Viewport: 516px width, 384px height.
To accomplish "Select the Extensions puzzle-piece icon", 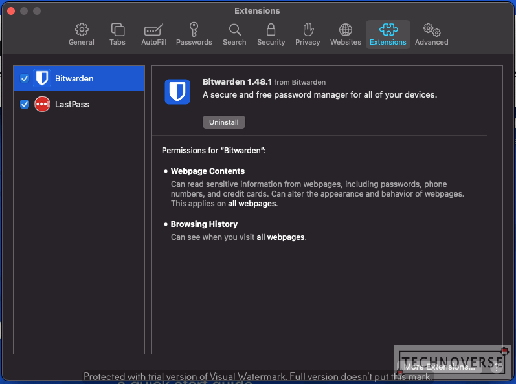I will point(388,30).
